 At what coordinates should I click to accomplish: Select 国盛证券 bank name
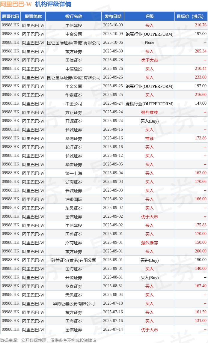point(74,234)
